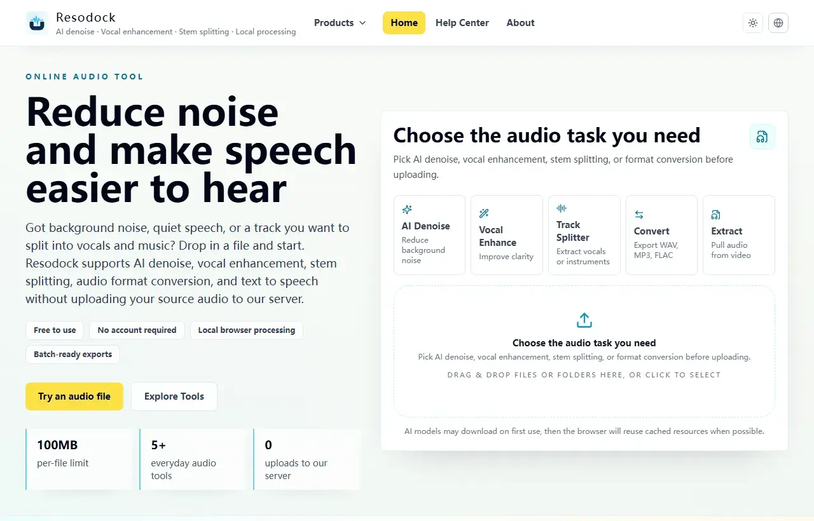Viewport: 814px width, 521px height.
Task: Click the Vocal Enhance magic wand icon
Action: coord(484,213)
